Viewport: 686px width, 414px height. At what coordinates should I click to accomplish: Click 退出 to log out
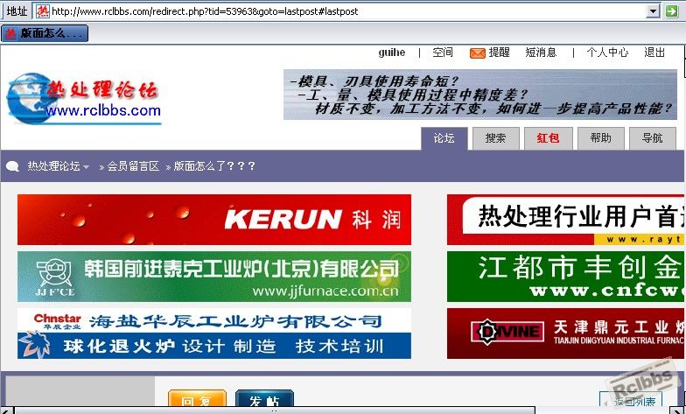tap(654, 53)
